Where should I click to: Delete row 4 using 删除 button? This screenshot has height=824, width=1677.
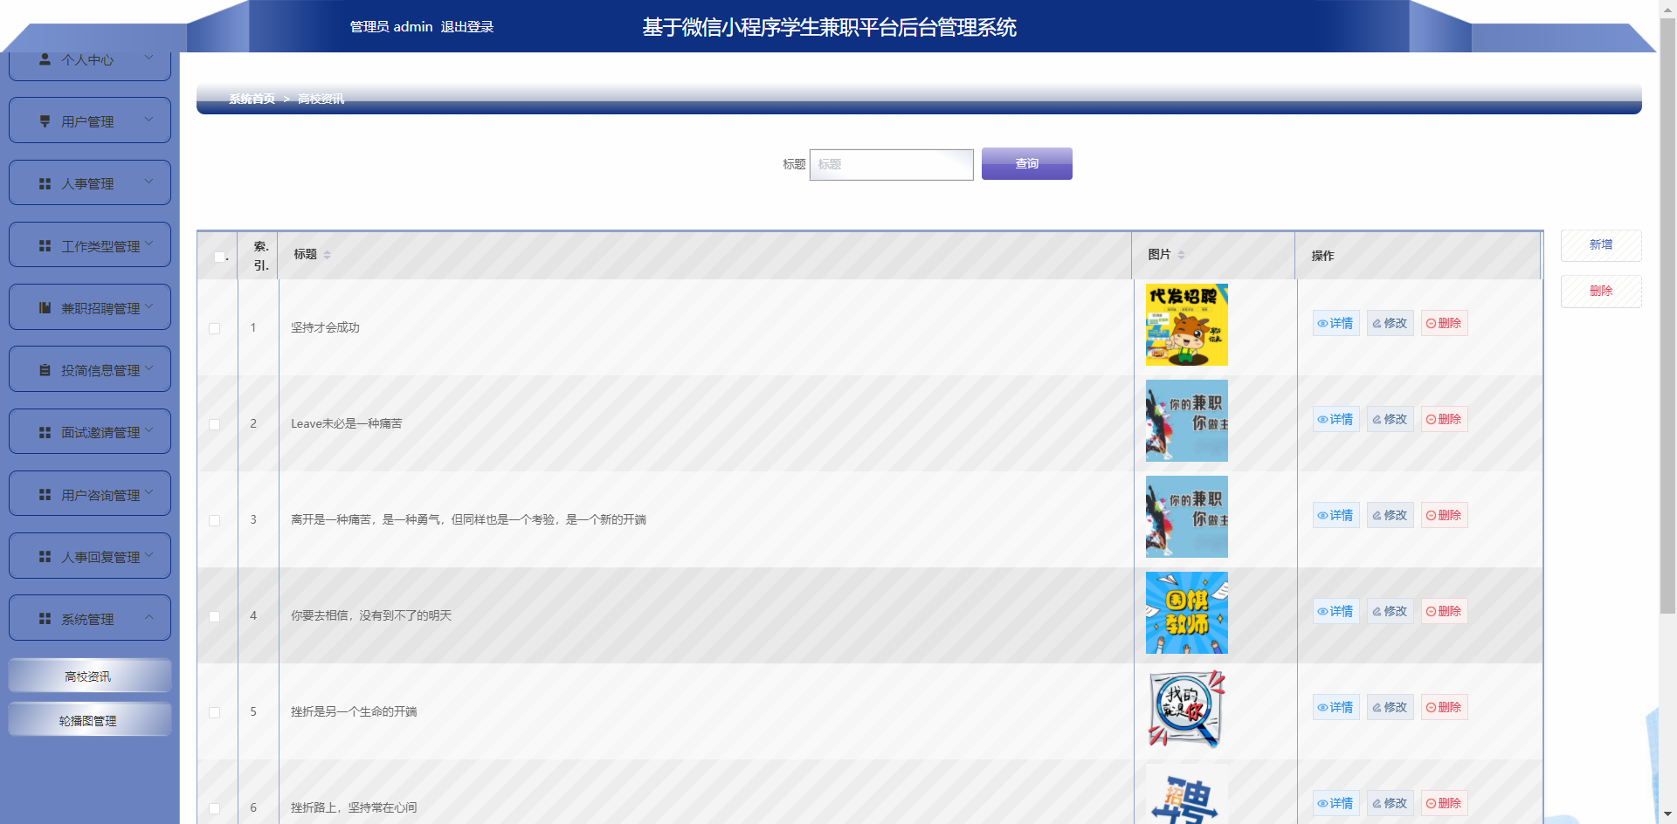[x=1444, y=612]
